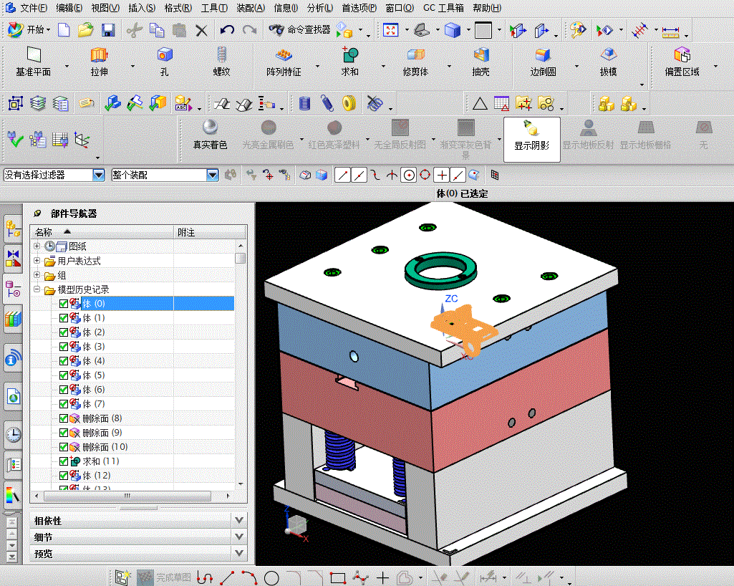Select the Trim Body (修剪体) tool

pos(415,55)
